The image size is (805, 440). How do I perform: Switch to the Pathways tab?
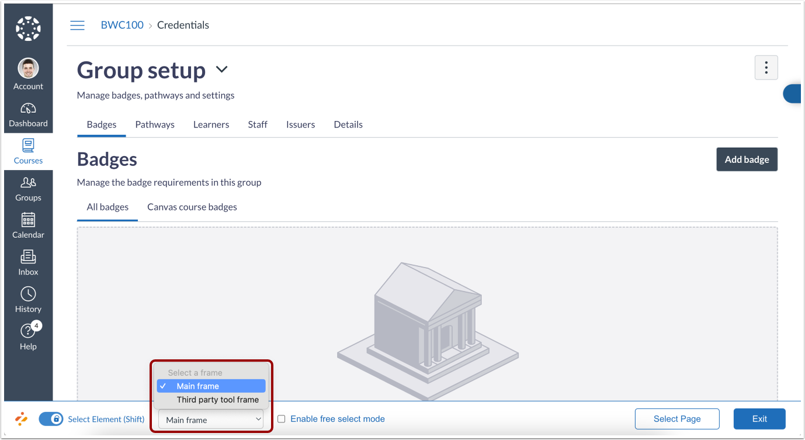[155, 124]
